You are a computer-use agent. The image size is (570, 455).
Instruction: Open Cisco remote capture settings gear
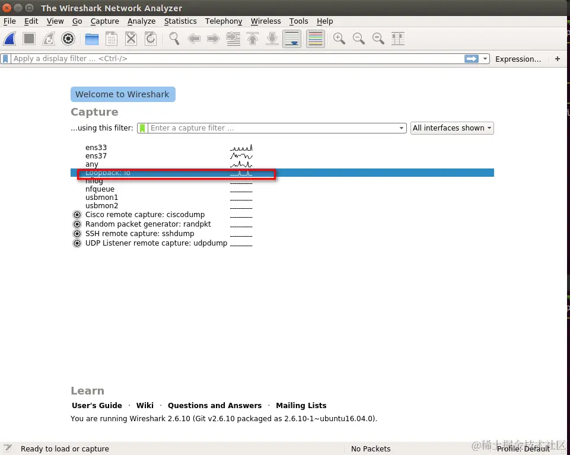pos(77,215)
